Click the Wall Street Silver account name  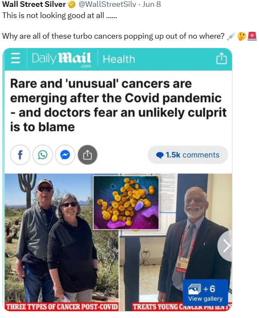click(34, 4)
